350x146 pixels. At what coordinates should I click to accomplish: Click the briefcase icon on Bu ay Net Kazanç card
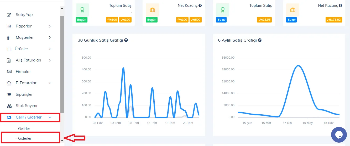point(293,10)
